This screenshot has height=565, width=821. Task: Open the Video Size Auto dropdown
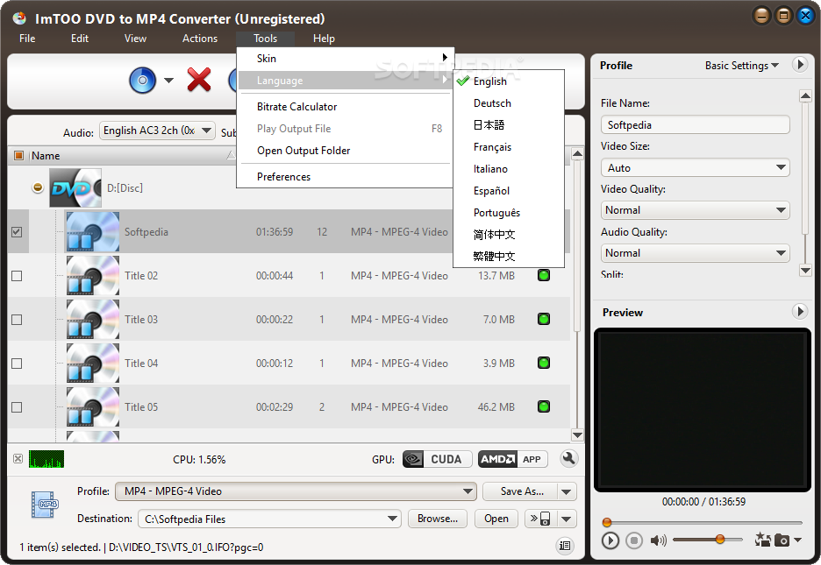[695, 168]
